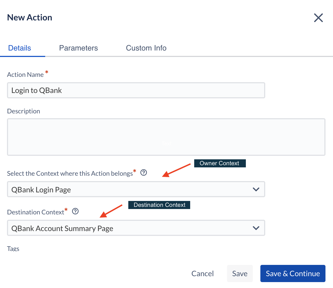Focus the Action Name input field

tap(136, 90)
